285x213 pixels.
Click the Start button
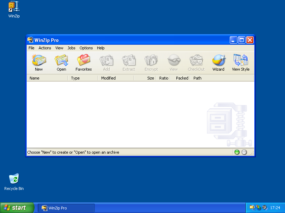click(x=16, y=208)
